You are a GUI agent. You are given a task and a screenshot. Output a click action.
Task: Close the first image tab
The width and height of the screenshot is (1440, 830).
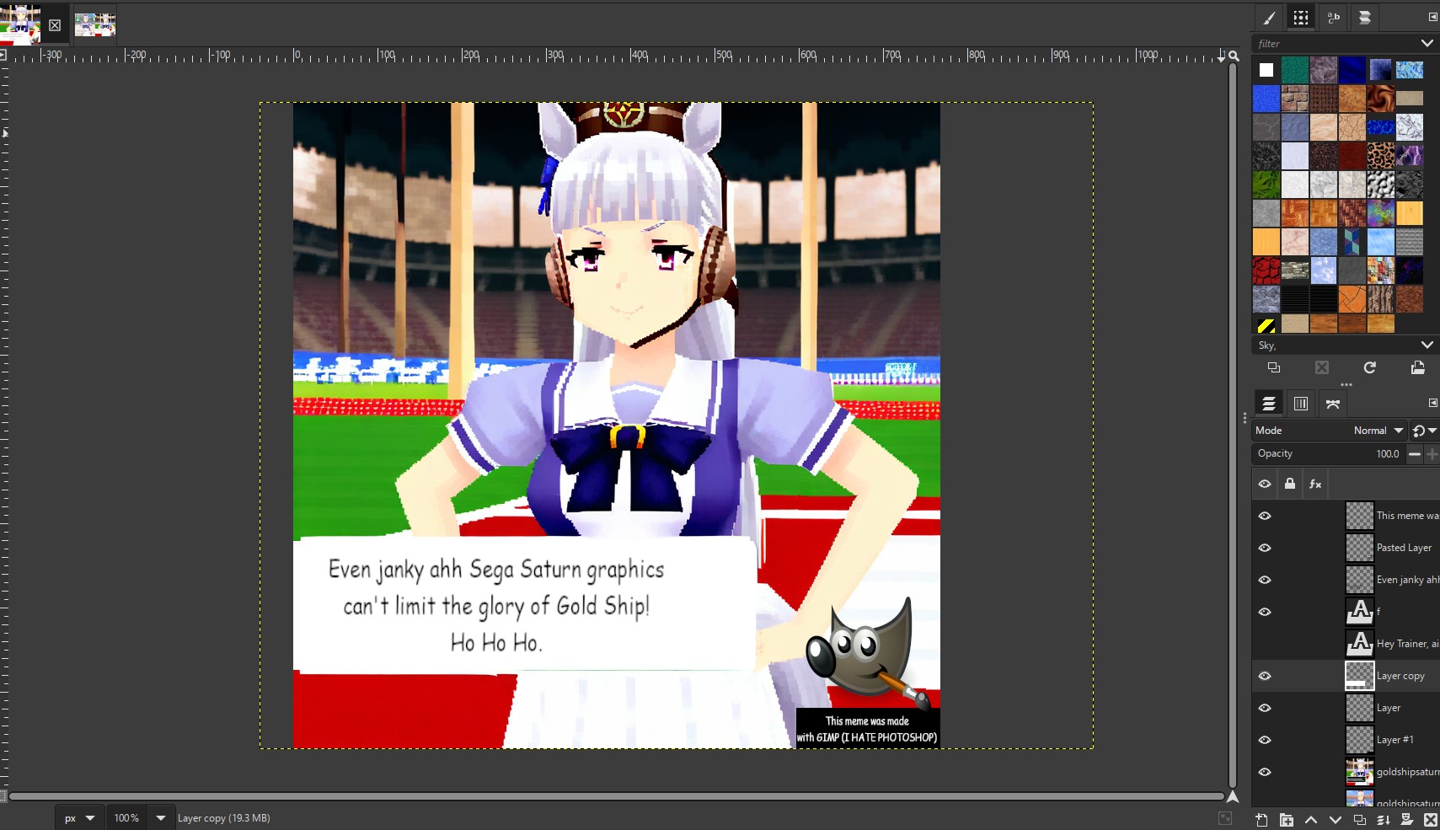click(x=55, y=25)
